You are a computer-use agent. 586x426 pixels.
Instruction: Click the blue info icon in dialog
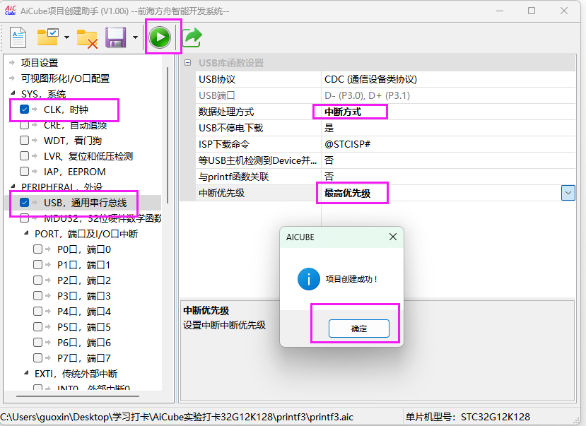309,279
